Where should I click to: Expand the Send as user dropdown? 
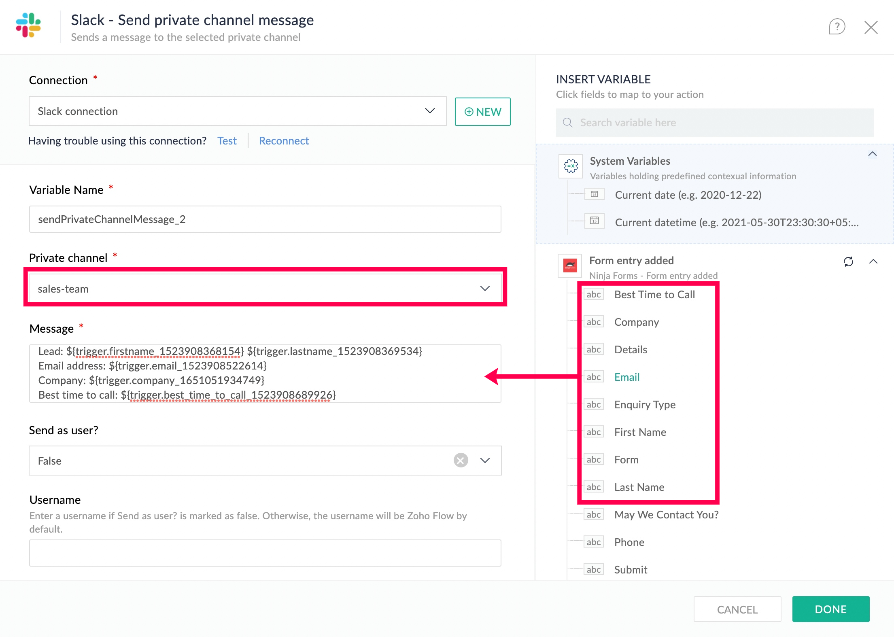485,460
